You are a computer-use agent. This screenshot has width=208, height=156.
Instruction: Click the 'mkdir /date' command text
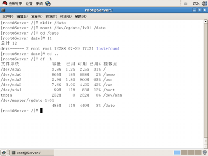click(53, 23)
